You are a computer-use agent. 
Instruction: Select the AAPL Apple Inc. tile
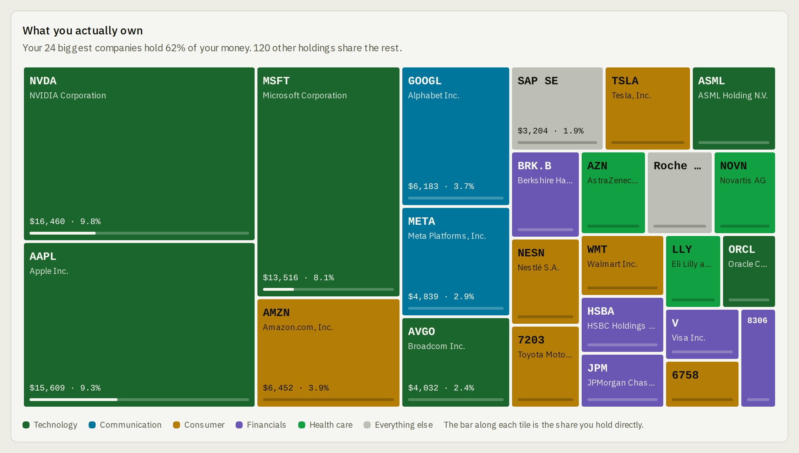click(x=139, y=325)
